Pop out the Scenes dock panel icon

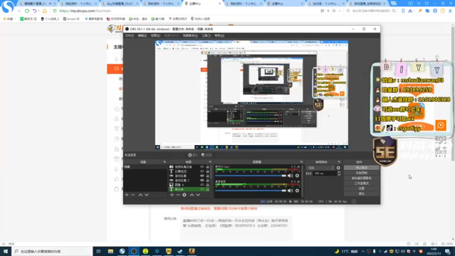[x=164, y=162]
